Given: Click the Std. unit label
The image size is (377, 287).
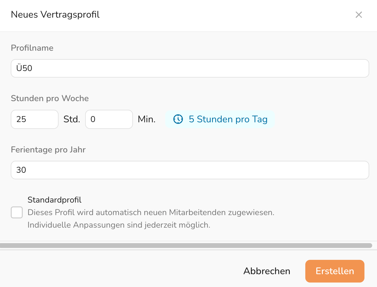Looking at the screenshot, I should tap(72, 119).
